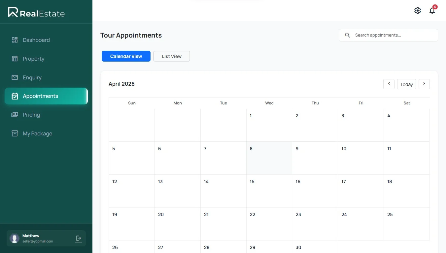This screenshot has height=253, width=446.
Task: Click the search magnifier icon
Action: coord(347,35)
